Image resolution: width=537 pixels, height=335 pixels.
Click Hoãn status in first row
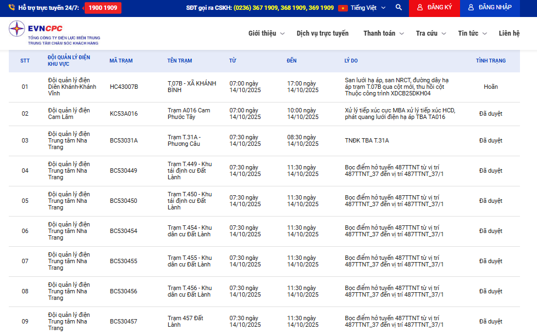coord(490,87)
